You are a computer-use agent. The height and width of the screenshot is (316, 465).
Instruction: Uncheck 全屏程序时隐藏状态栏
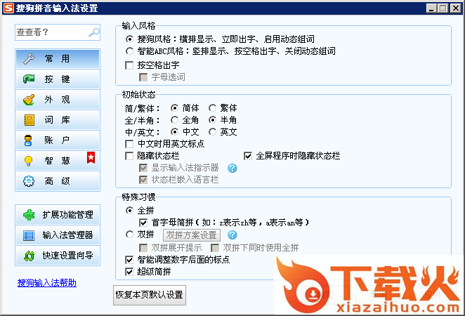point(248,156)
